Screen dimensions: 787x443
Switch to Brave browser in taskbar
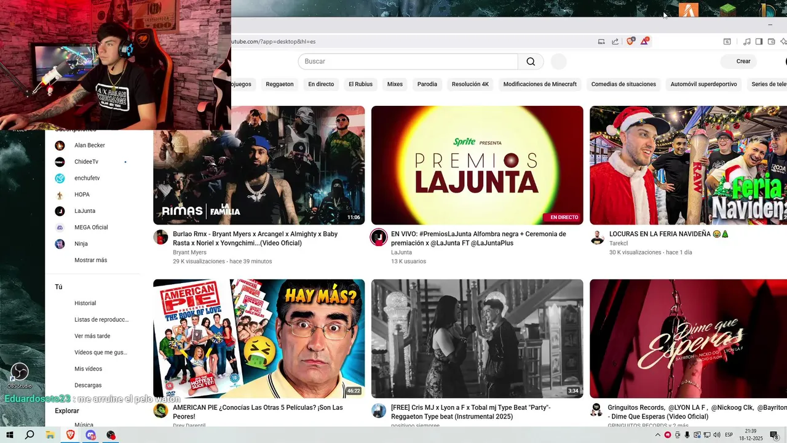pyautogui.click(x=70, y=435)
